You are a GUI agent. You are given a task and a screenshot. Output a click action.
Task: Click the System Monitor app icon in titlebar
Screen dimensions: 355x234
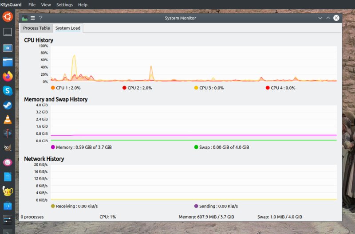(x=25, y=18)
